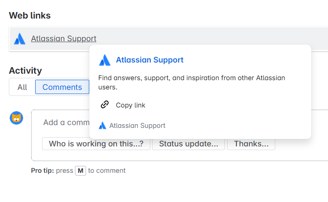This screenshot has height=202, width=328.
Task: Switch to the All activity tab
Action: click(22, 87)
